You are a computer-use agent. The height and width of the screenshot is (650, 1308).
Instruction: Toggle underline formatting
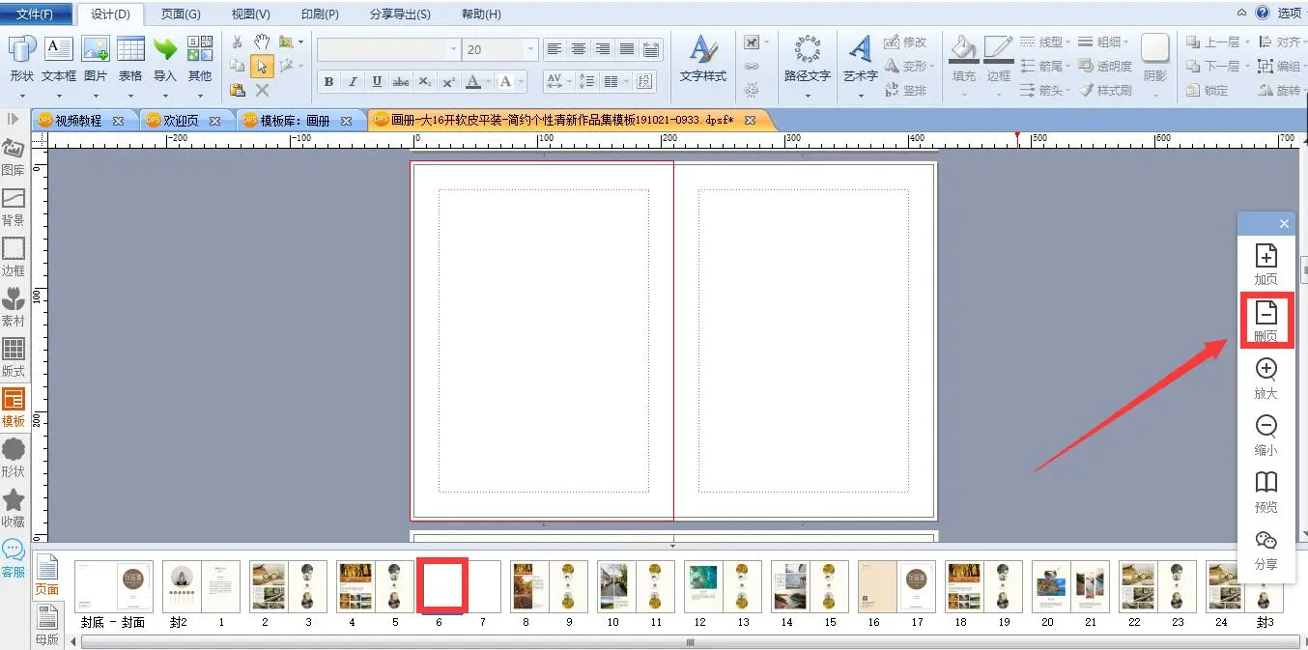pyautogui.click(x=377, y=82)
